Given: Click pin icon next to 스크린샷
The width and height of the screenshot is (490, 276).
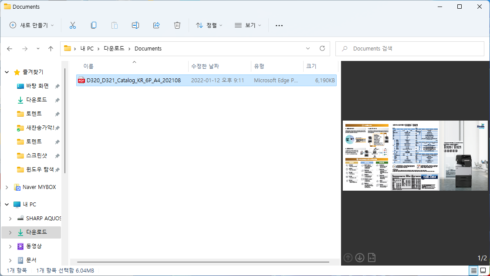Looking at the screenshot, I should pyautogui.click(x=57, y=156).
